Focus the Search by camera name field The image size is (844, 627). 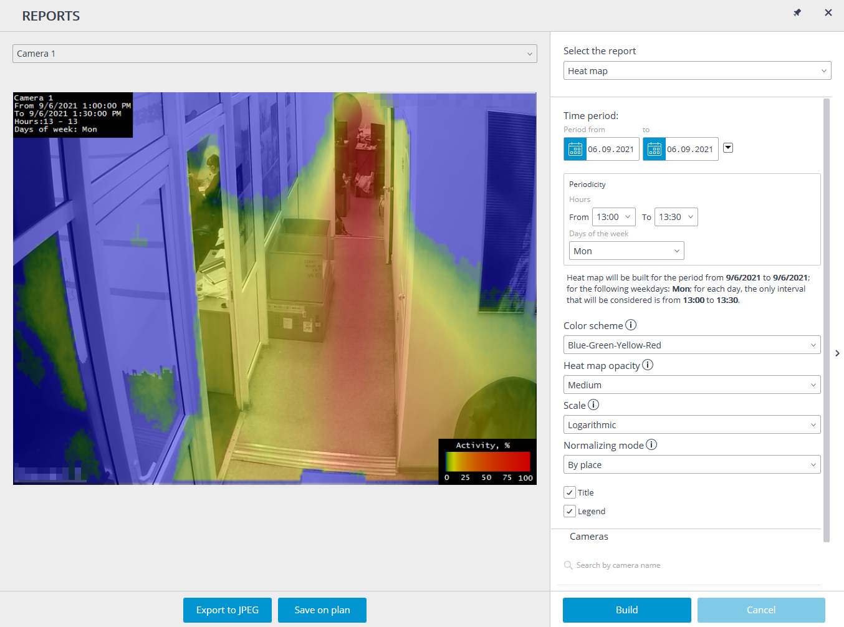click(692, 565)
